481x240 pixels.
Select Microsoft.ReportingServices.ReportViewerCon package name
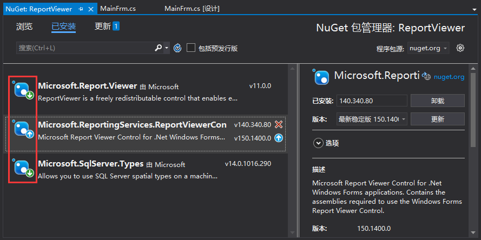click(132, 125)
